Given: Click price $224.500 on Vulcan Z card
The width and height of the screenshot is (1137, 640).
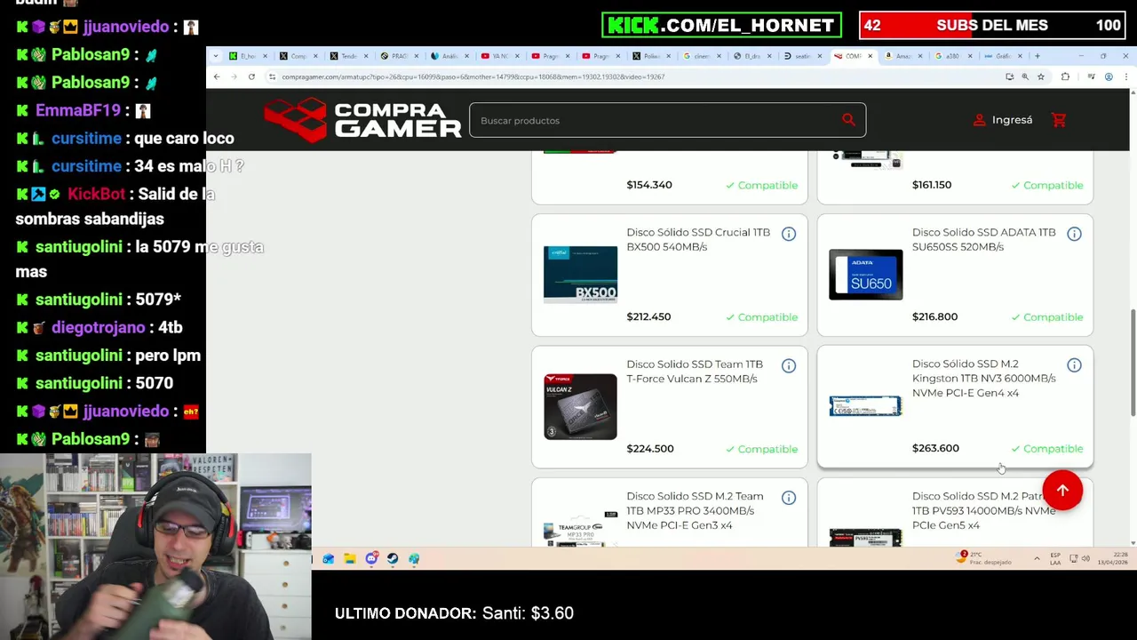Looking at the screenshot, I should 650,449.
